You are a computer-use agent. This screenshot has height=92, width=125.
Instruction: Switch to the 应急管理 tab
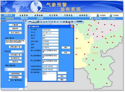tap(23, 15)
